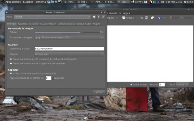Click the save profile icon next to Perfil

click(x=94, y=17)
